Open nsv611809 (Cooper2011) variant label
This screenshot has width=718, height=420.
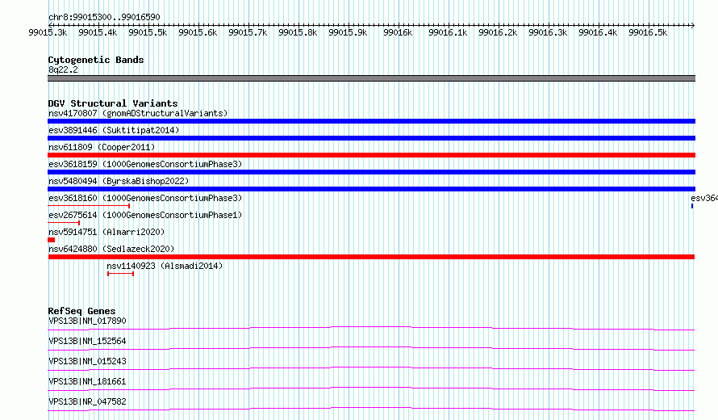point(102,147)
